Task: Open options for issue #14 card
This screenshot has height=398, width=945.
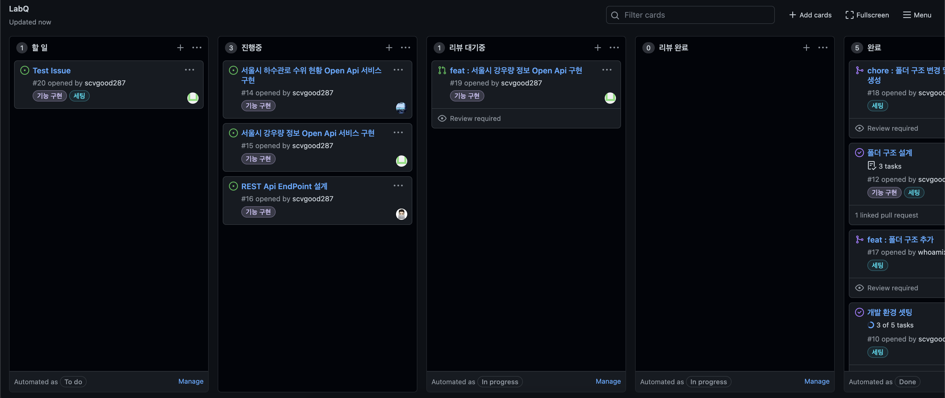Action: pos(398,70)
